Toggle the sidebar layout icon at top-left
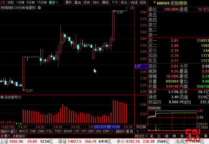Image resolution: width=209 pixels, height=144 pixels. pyautogui.click(x=3, y=2)
